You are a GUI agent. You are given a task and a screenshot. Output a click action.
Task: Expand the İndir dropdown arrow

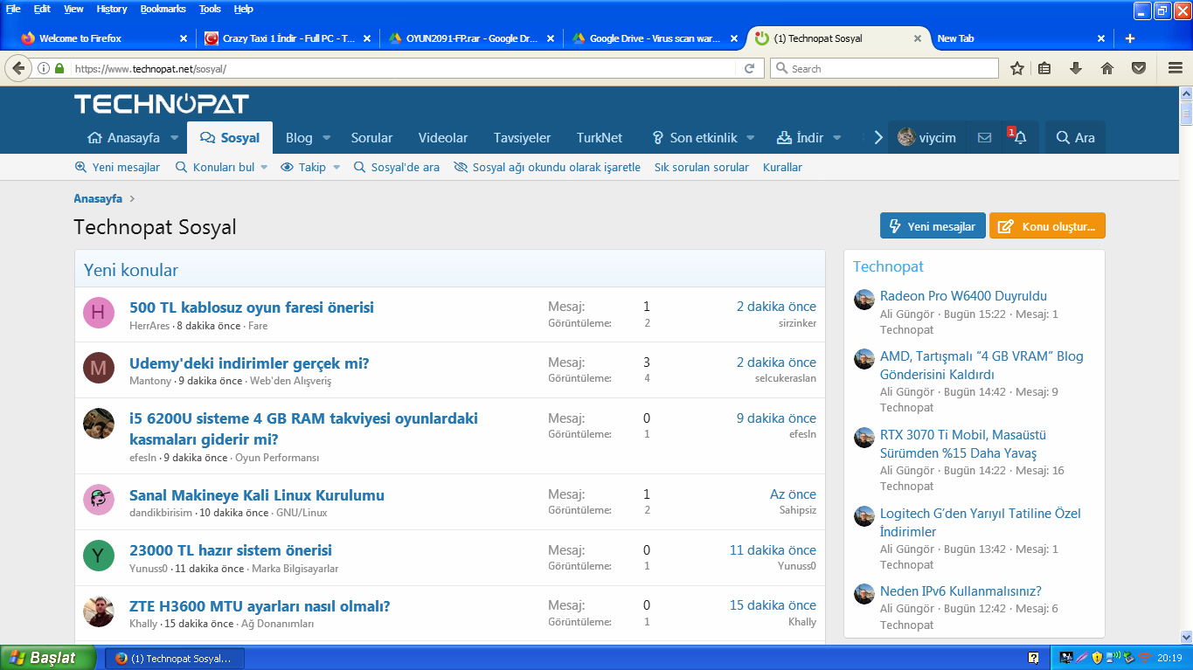point(836,138)
